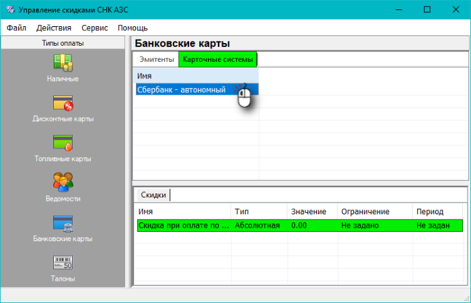Select the Скидки tab
This screenshot has height=303, width=471.
(x=153, y=195)
